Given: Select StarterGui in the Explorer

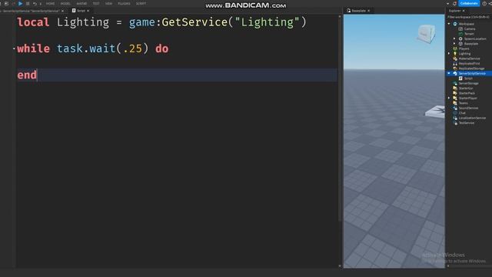Looking at the screenshot, I should tap(466, 88).
